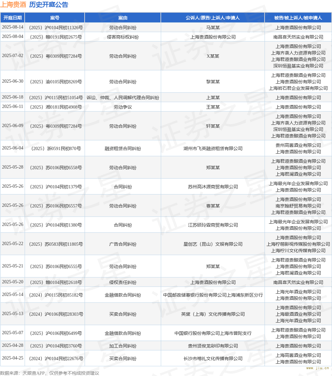Click plaintiff 苏州高沐源商贸有限公司
The width and height of the screenshot is (332, 376).
(213, 187)
